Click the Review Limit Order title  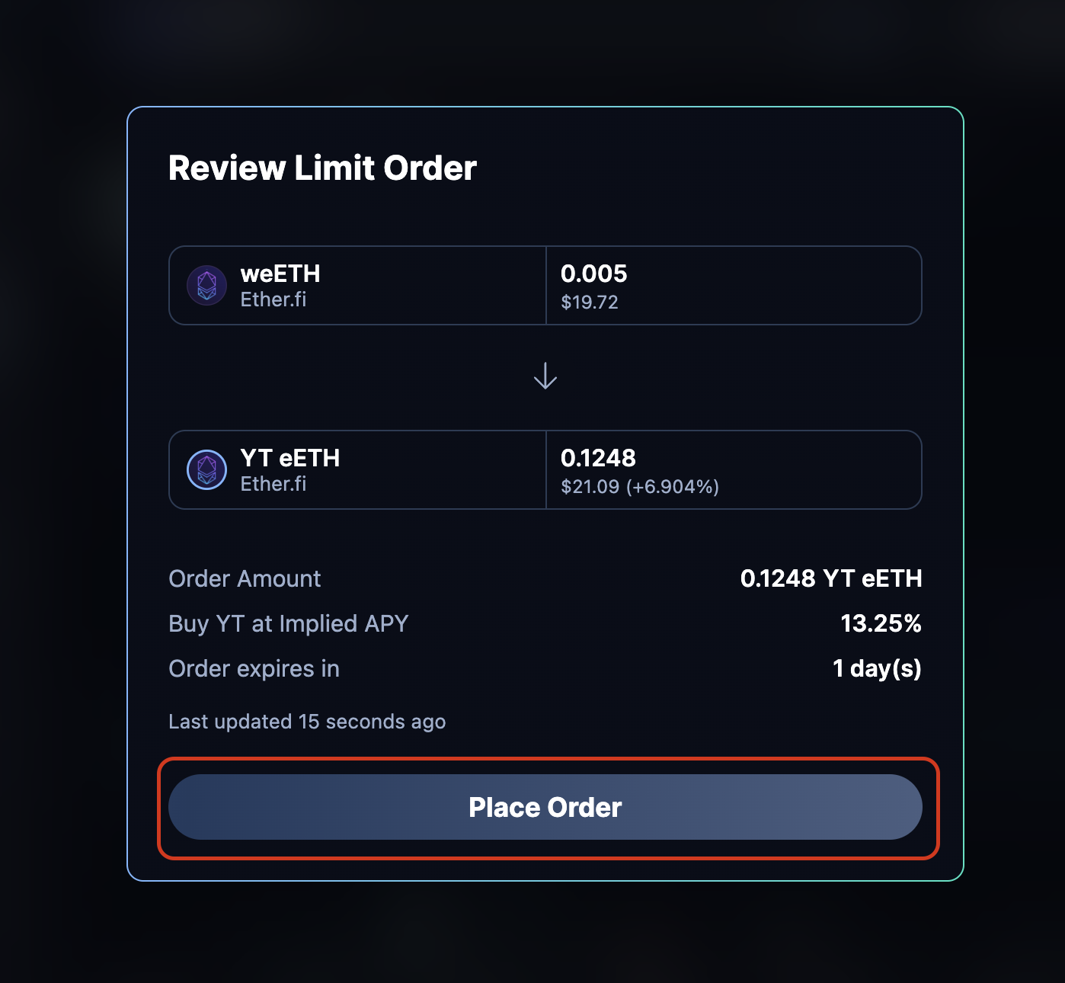(x=322, y=168)
